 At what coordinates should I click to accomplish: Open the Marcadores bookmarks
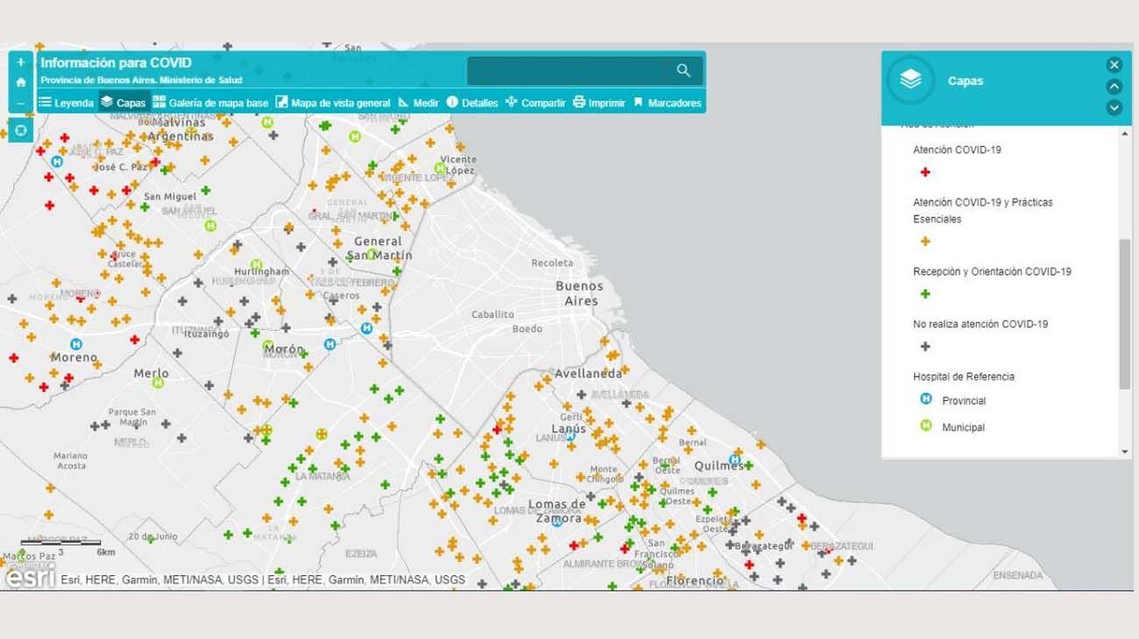coord(667,102)
